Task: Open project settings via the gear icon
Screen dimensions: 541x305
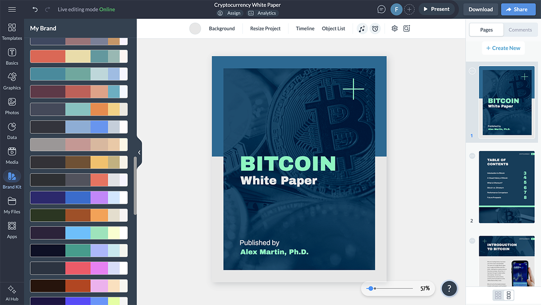Action: click(394, 28)
